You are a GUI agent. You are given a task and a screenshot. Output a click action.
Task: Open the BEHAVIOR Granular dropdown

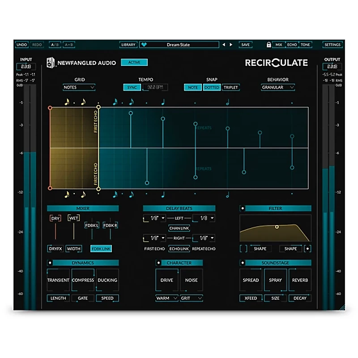277,87
